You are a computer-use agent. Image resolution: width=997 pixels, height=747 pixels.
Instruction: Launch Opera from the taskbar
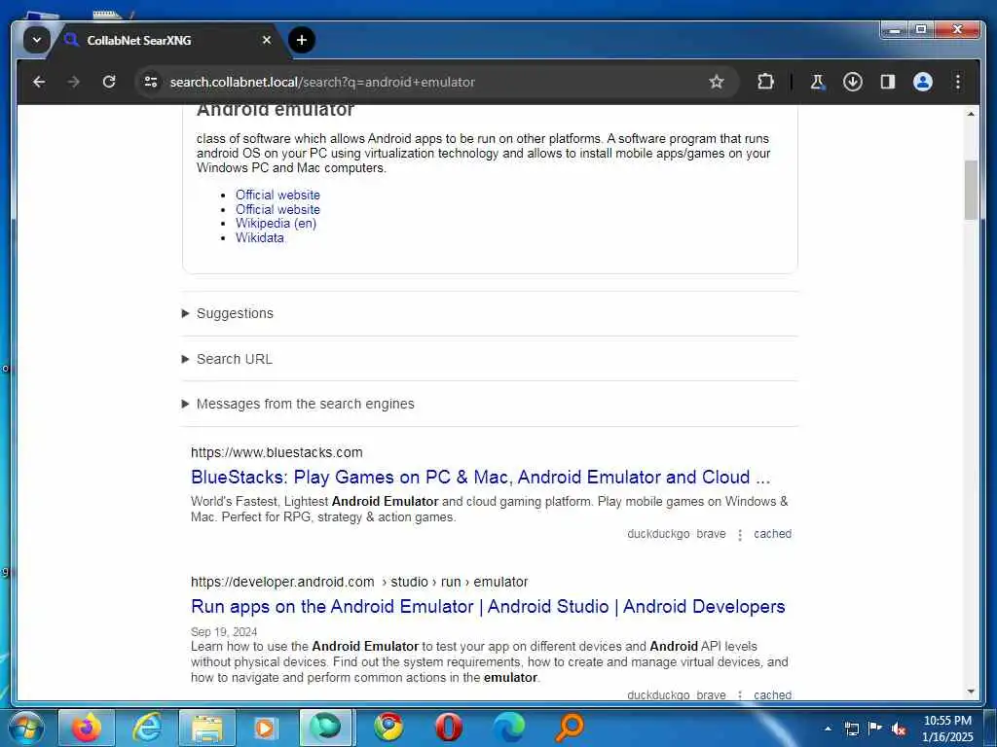pos(448,728)
